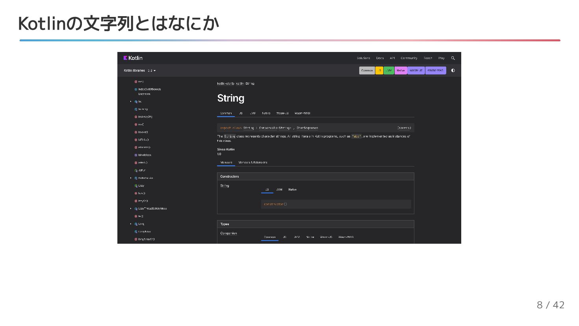This screenshot has height=326, width=579.
Task: Open the Comparable link in class signature
Action: click(267, 128)
